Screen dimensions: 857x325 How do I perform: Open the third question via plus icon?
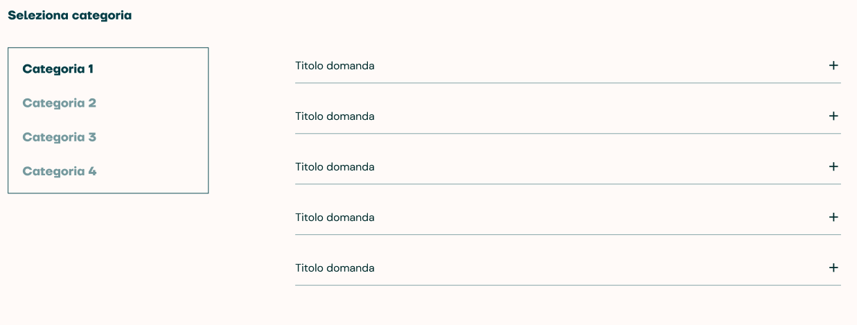(x=833, y=167)
